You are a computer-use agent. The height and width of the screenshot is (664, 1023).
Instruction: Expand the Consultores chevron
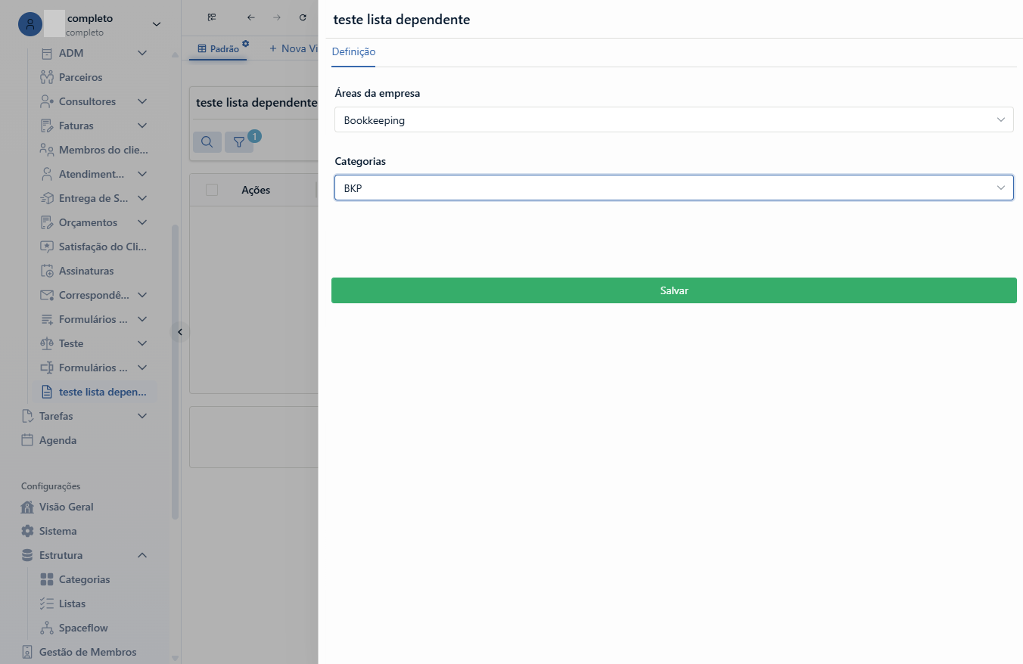(142, 101)
